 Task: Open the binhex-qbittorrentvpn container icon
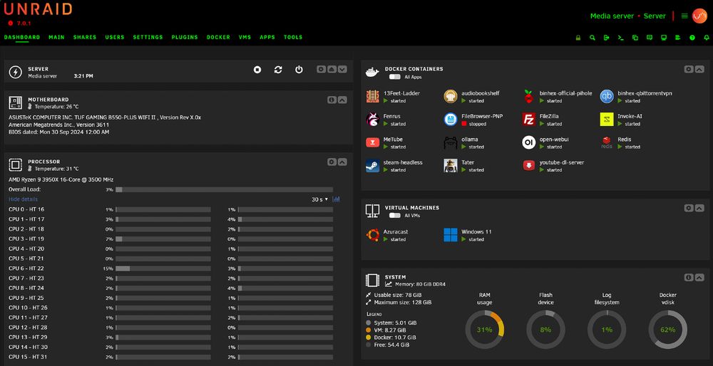(x=607, y=96)
